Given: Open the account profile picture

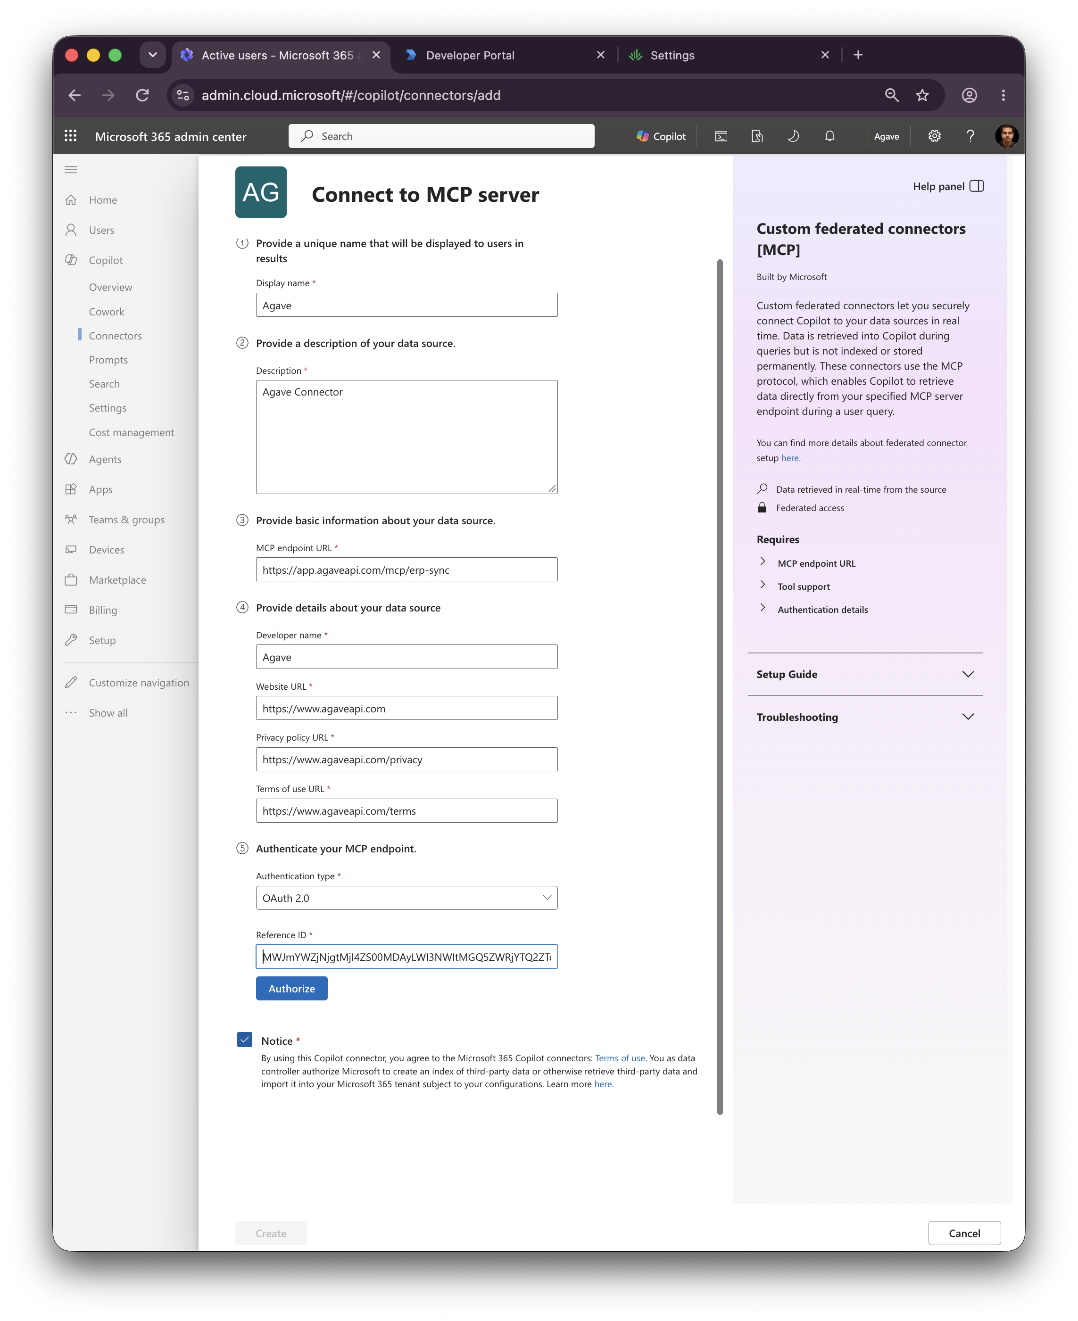Looking at the screenshot, I should (x=1006, y=136).
